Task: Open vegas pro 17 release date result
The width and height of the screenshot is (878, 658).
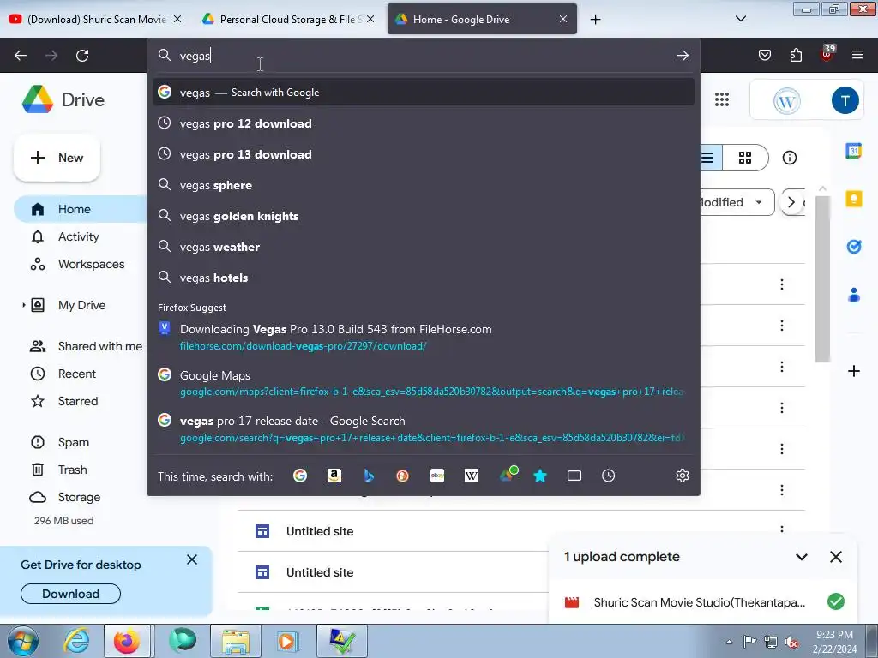Action: (x=423, y=429)
